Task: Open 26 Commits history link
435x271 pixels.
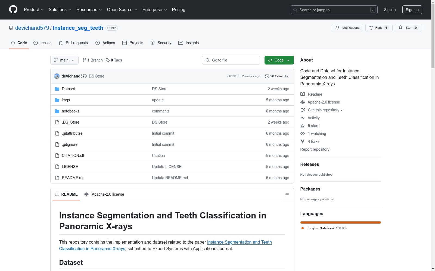Action: [x=276, y=76]
